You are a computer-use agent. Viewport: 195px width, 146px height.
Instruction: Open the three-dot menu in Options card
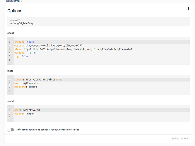coord(188,9)
